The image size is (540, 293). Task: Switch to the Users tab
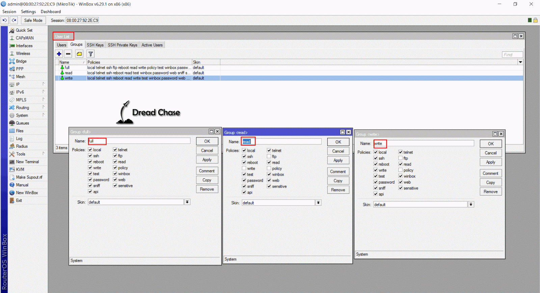61,45
